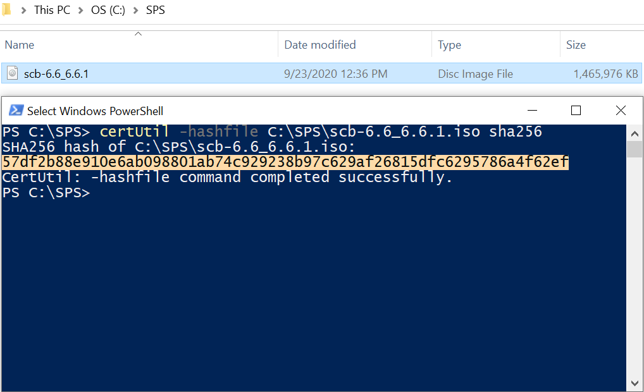
Task: Sort by the Size column header
Action: 576,45
